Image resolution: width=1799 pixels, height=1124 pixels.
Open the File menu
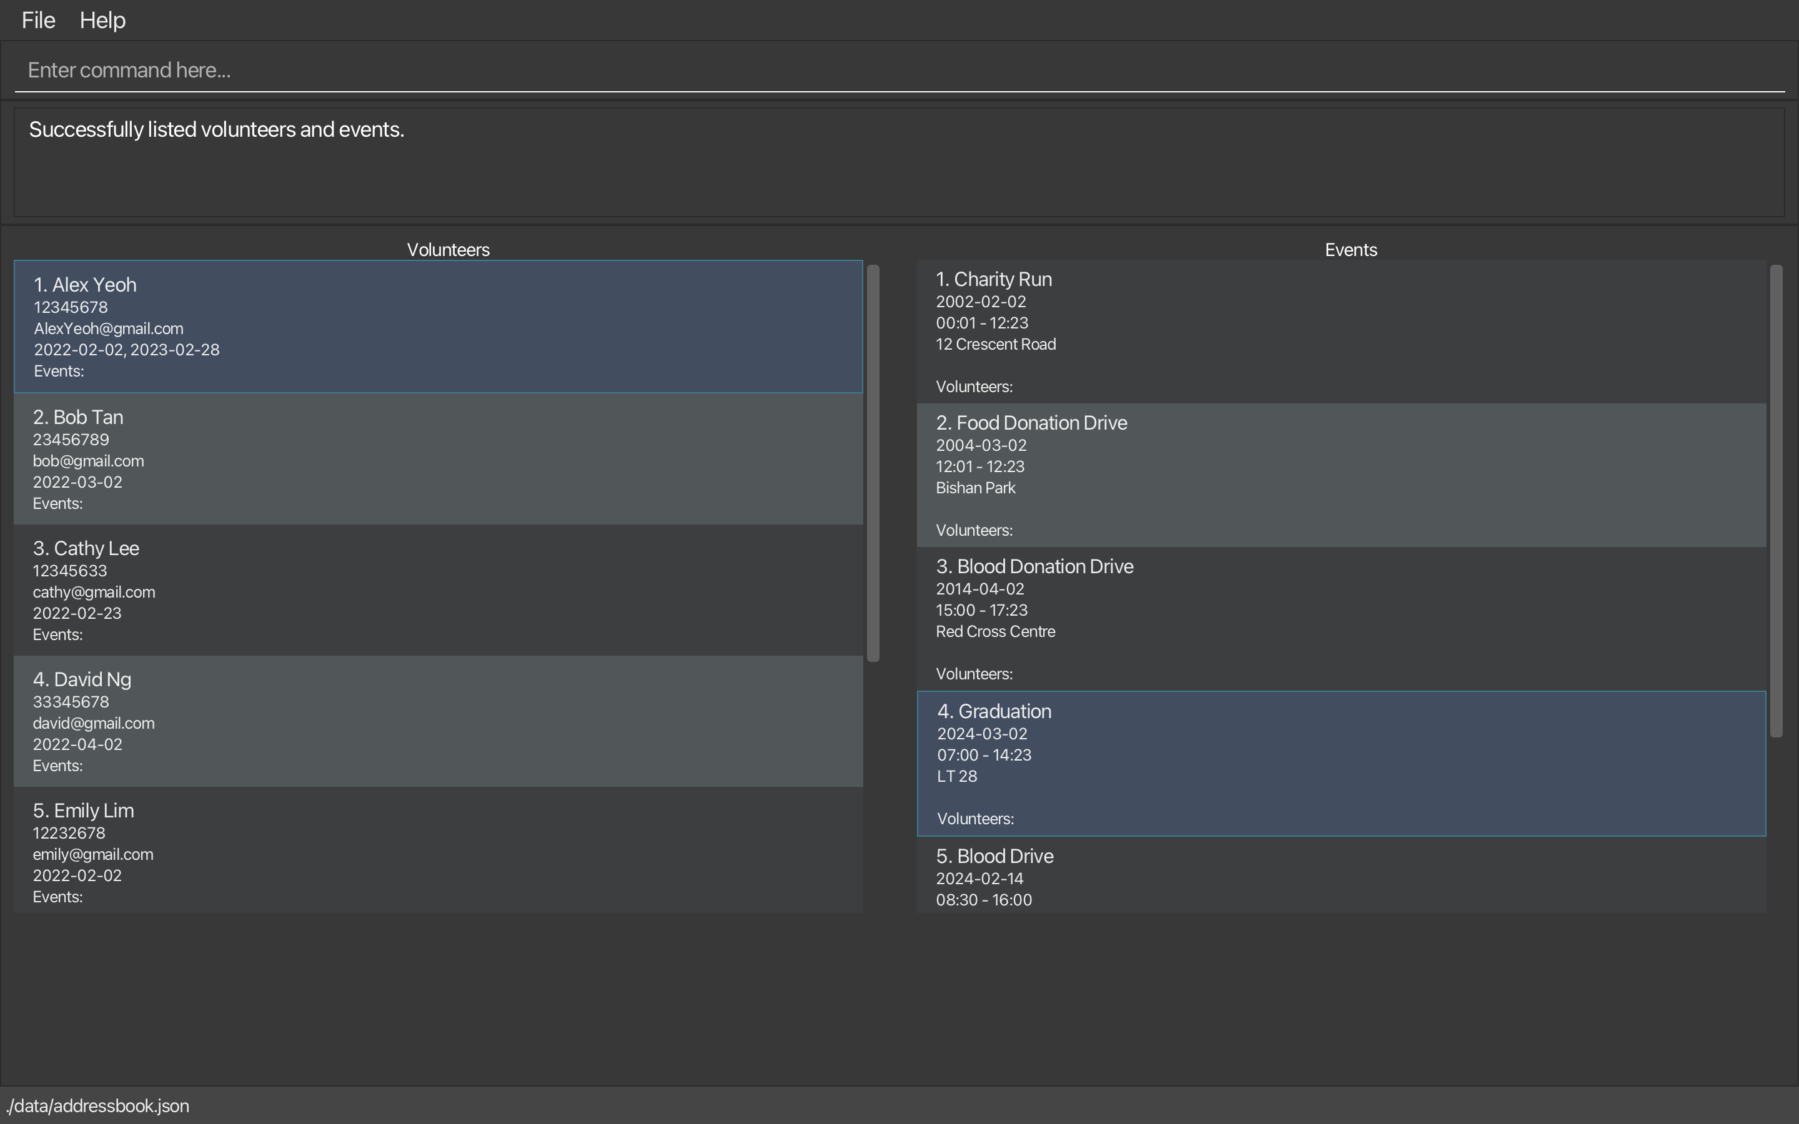tap(39, 20)
